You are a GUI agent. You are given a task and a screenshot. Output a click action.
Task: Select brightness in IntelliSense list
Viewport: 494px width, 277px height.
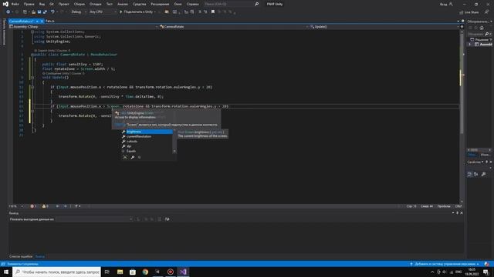pyautogui.click(x=147, y=132)
